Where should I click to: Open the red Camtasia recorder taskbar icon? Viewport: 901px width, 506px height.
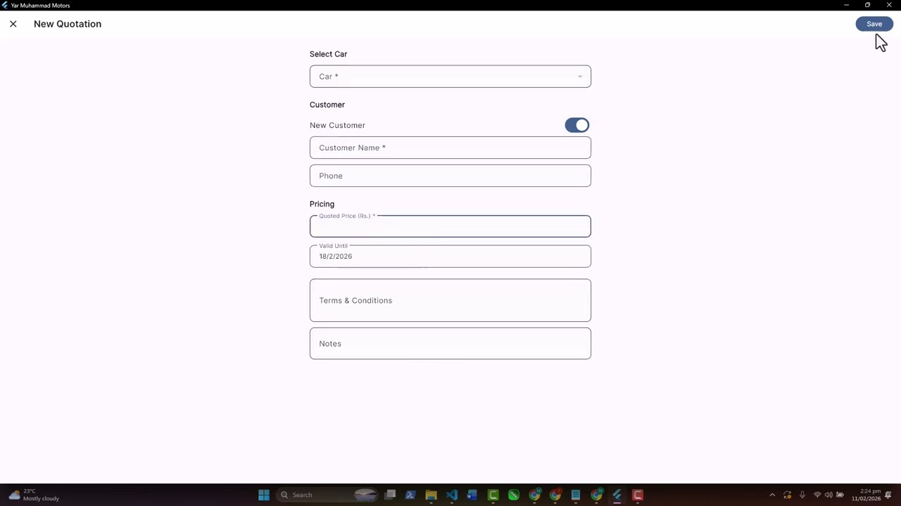pyautogui.click(x=638, y=495)
